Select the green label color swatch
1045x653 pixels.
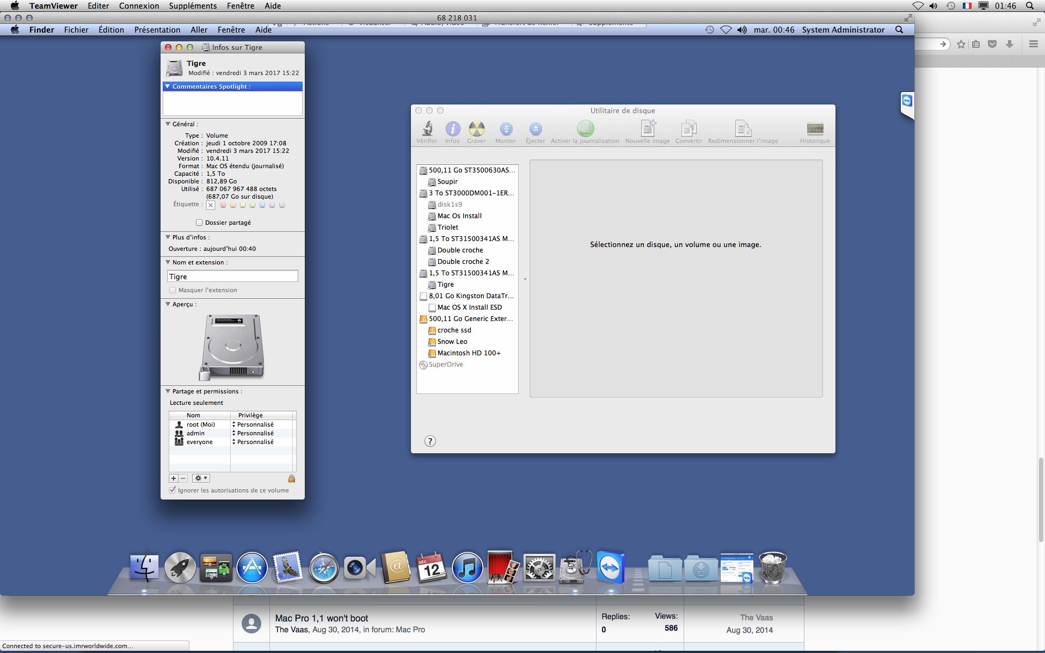pyautogui.click(x=253, y=205)
